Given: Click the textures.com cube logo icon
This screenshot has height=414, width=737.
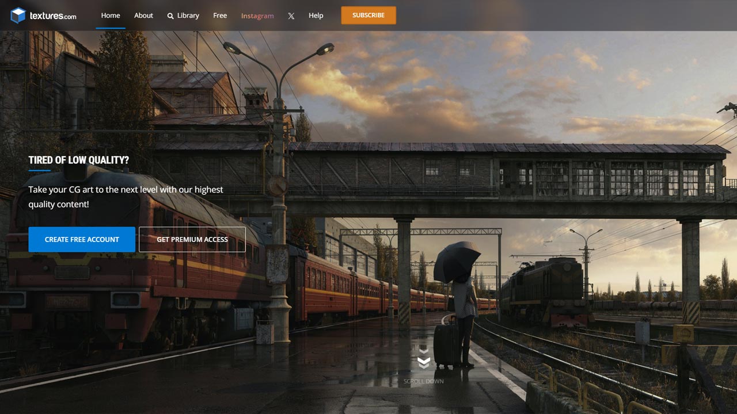Looking at the screenshot, I should (x=18, y=16).
